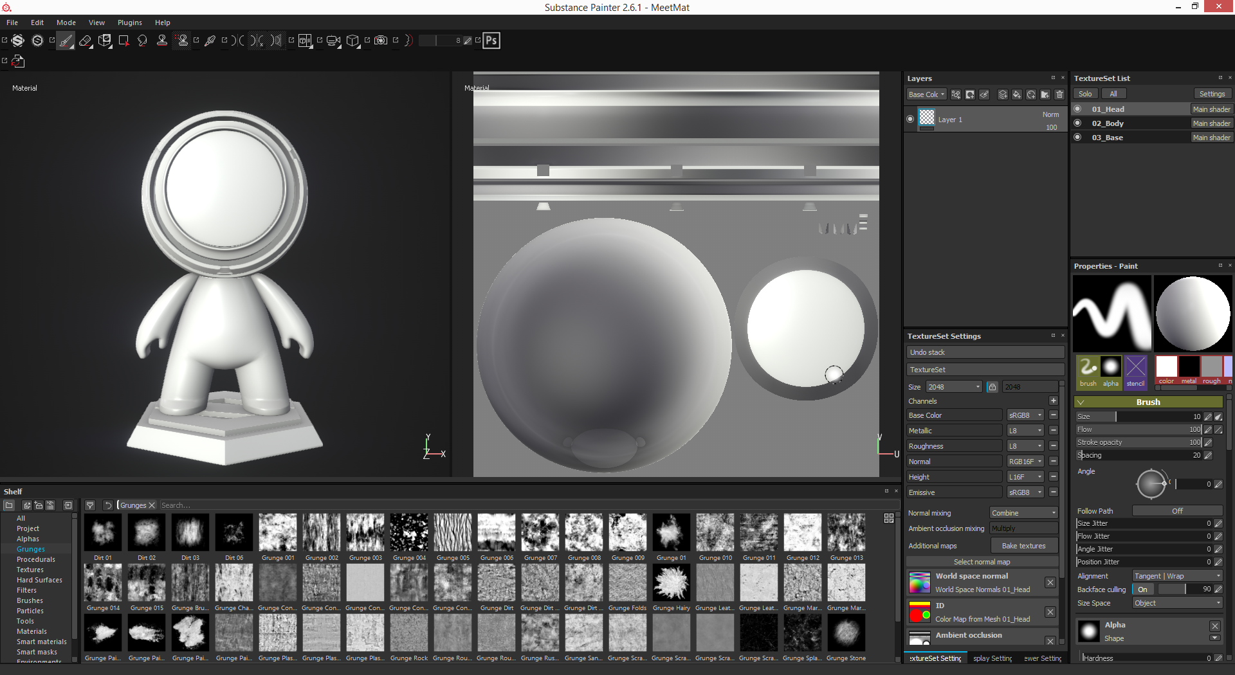Toggle Backface culling On button
The width and height of the screenshot is (1235, 675).
point(1142,589)
